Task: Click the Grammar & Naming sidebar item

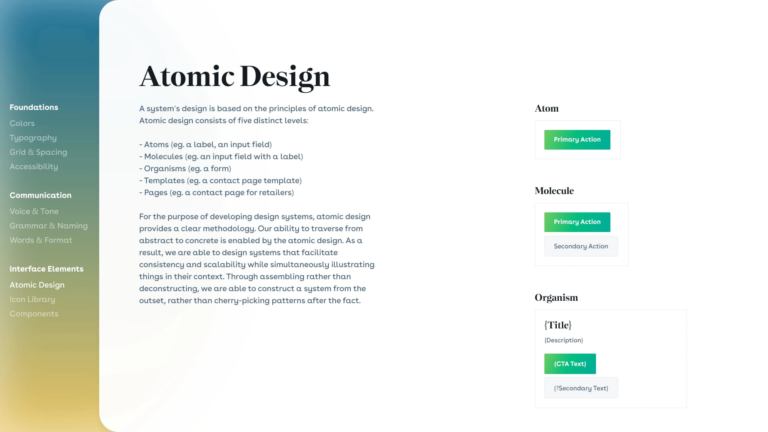Action: click(x=48, y=225)
